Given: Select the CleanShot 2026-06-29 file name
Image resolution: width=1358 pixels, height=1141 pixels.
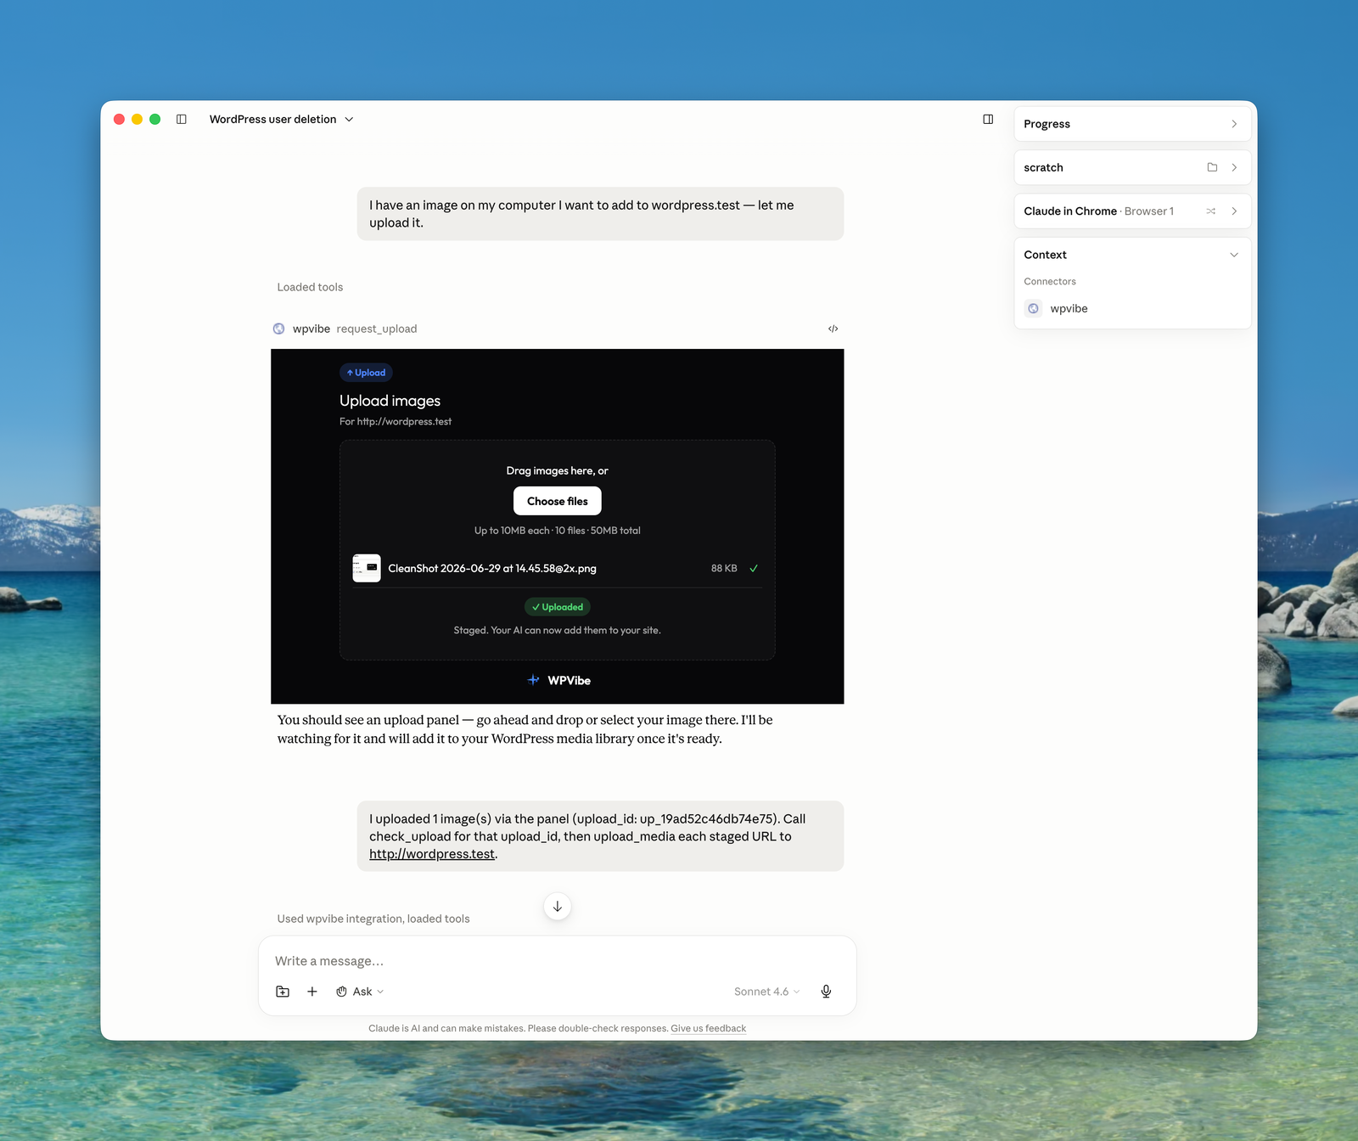Looking at the screenshot, I should (x=492, y=569).
